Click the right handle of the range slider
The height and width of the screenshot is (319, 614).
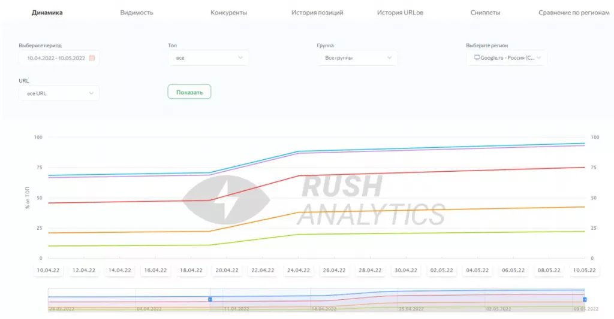point(585,299)
